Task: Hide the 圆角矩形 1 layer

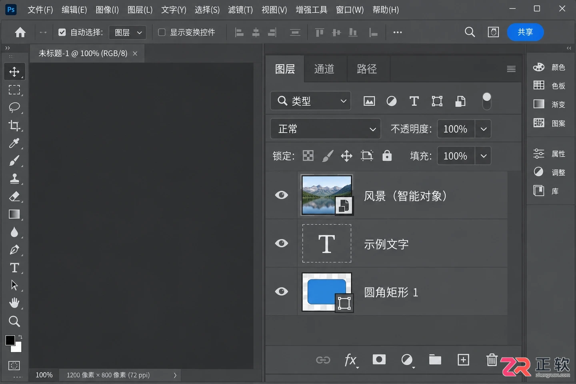Action: [282, 291]
